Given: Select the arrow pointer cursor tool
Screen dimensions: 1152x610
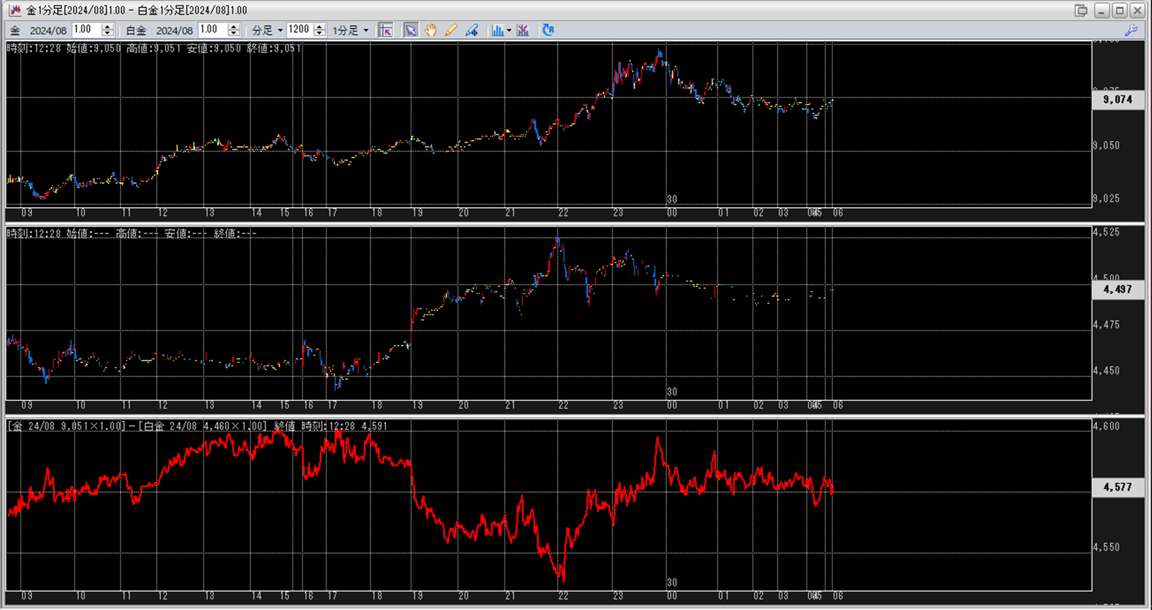Looking at the screenshot, I should click(410, 31).
